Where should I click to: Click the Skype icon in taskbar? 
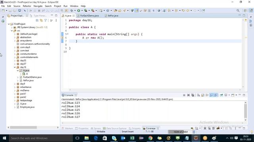tap(114, 138)
